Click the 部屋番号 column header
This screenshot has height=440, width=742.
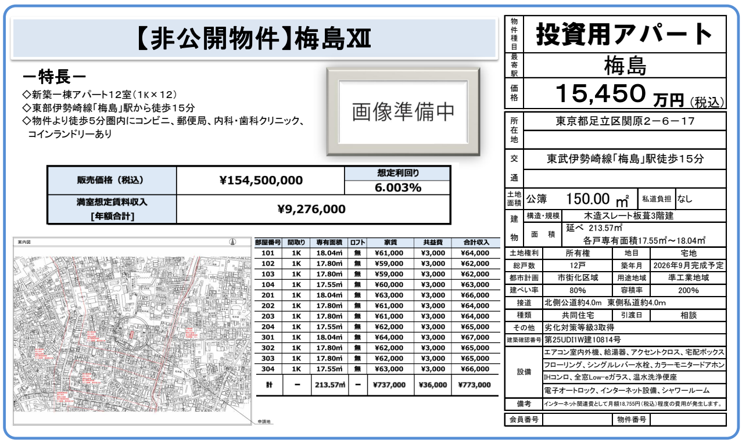268,243
